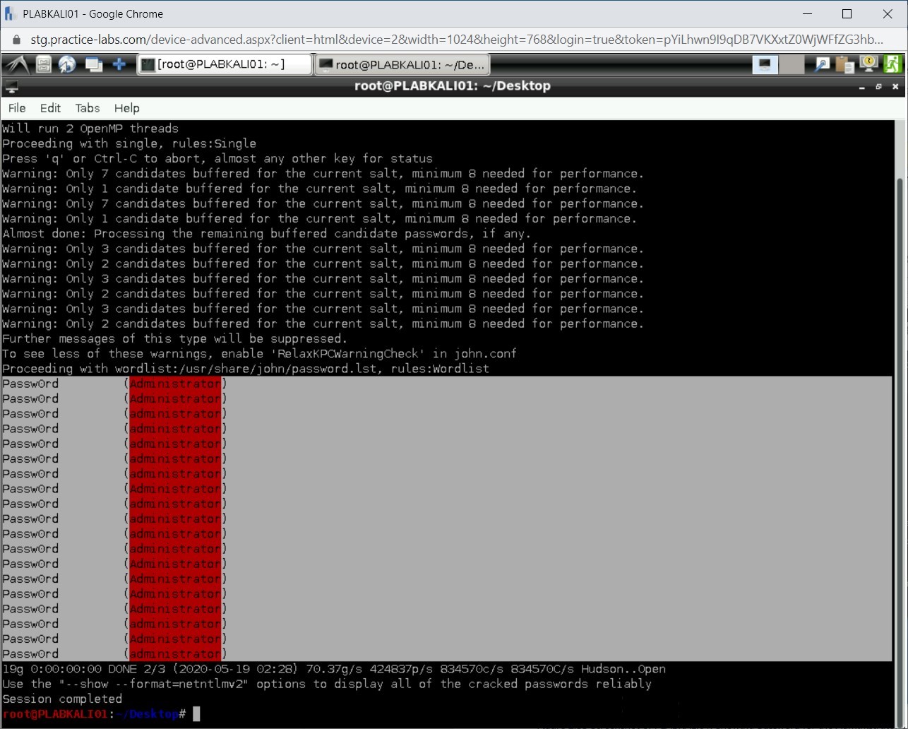The height and width of the screenshot is (729, 908).
Task: Click the terminal prompt next to root@PLABKALI01:~/Desktop#
Action: pyautogui.click(x=196, y=713)
